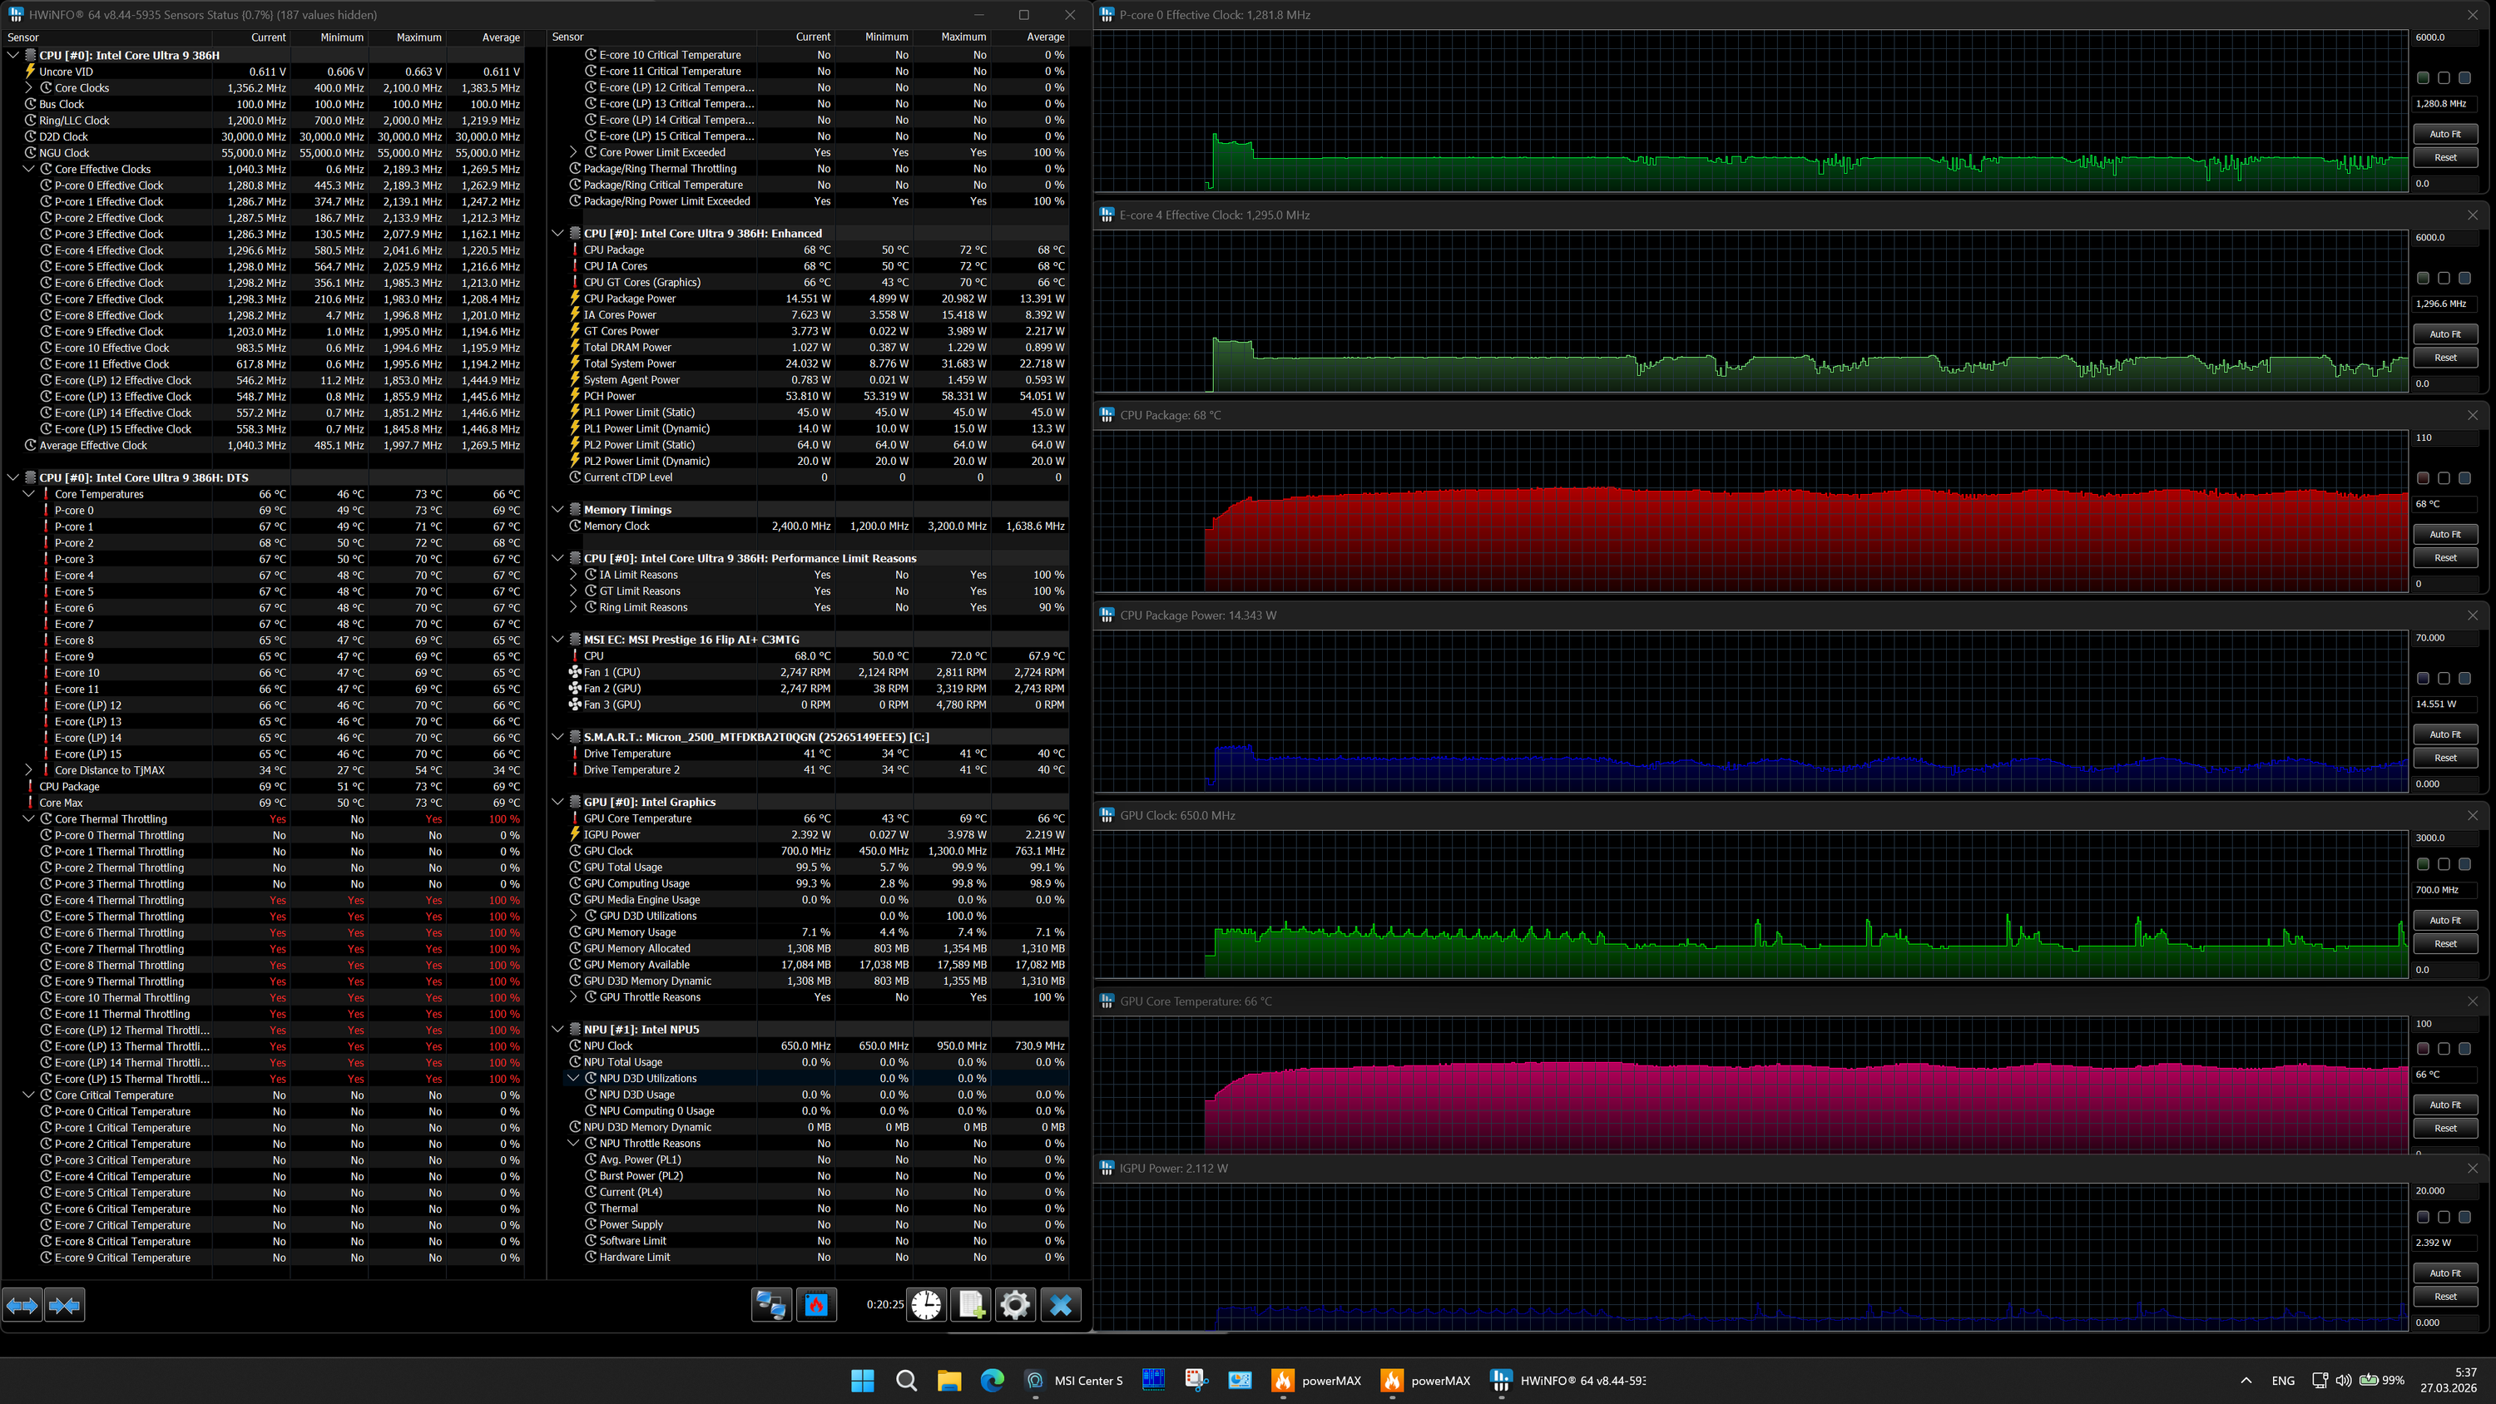This screenshot has width=2496, height=1404.
Task: Expand IA Limit Reasons entry
Action: click(573, 575)
